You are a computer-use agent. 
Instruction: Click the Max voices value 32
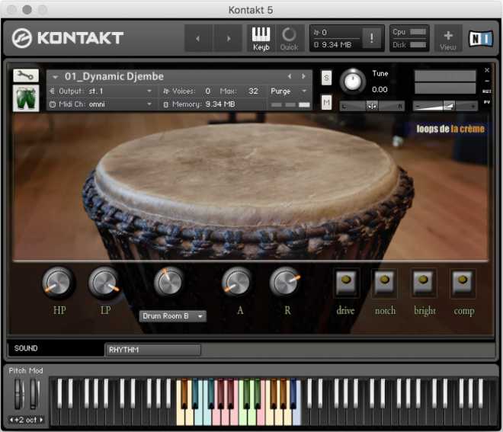(x=254, y=91)
